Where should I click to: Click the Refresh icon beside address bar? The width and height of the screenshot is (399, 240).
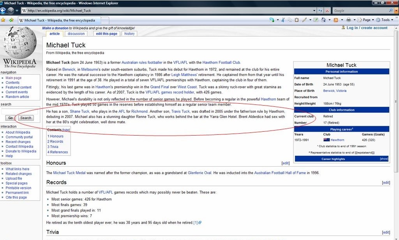click(320, 11)
